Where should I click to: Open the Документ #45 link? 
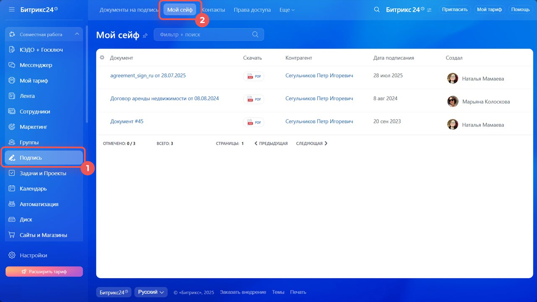point(127,121)
